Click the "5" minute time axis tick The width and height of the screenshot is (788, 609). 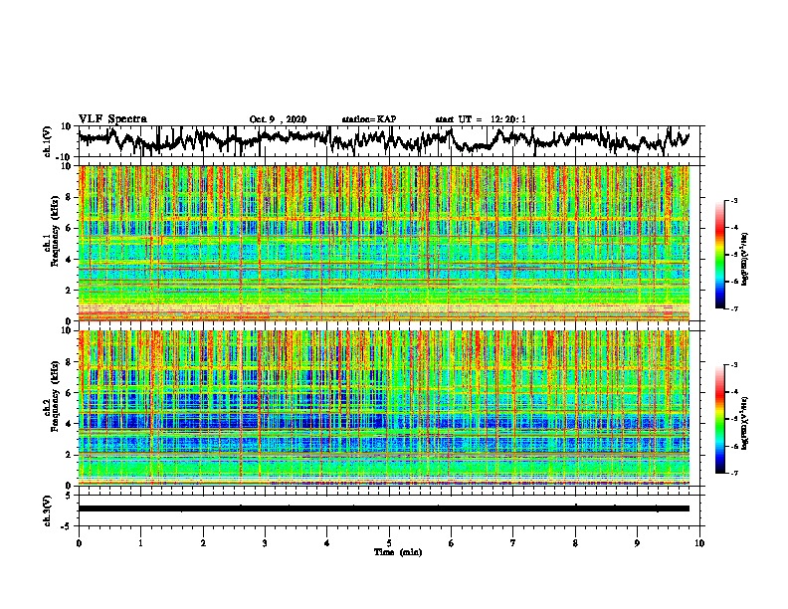(389, 543)
